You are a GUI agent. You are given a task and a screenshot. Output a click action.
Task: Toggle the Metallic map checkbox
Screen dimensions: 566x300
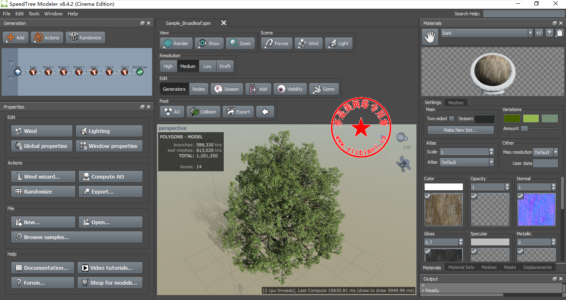pos(520,251)
